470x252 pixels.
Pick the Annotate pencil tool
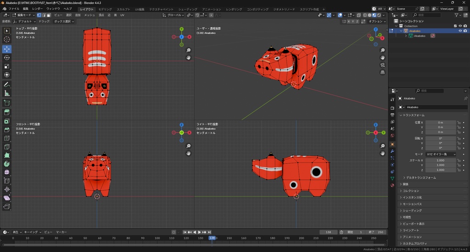coord(7,85)
